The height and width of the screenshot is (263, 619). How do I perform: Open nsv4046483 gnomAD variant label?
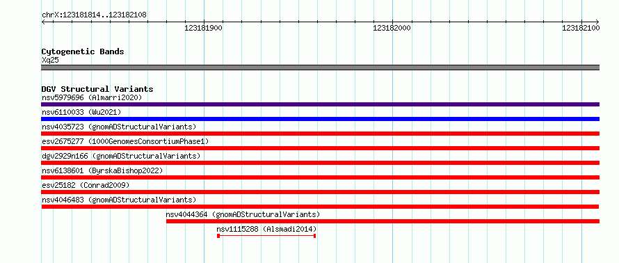click(119, 200)
